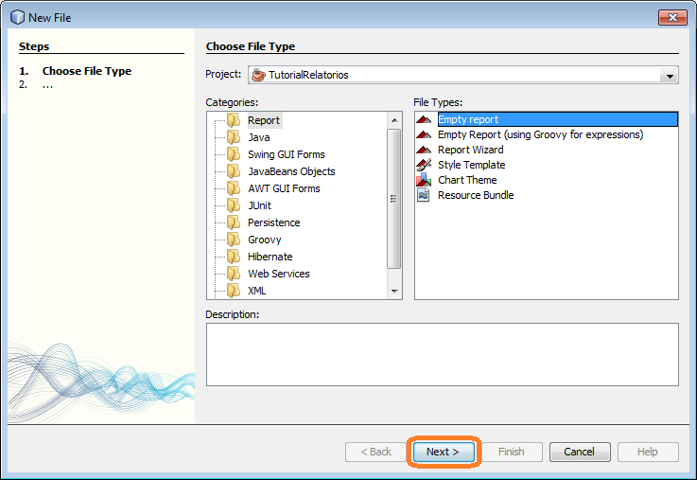Choose the Web Services category
This screenshot has width=697, height=480.
pos(278,274)
